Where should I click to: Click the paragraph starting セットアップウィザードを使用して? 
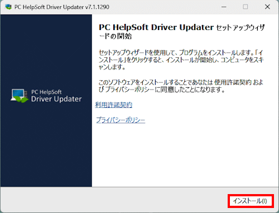(x=181, y=60)
